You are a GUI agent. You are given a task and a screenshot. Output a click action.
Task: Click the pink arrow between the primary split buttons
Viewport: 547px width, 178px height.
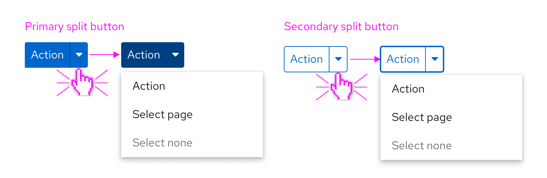point(104,55)
